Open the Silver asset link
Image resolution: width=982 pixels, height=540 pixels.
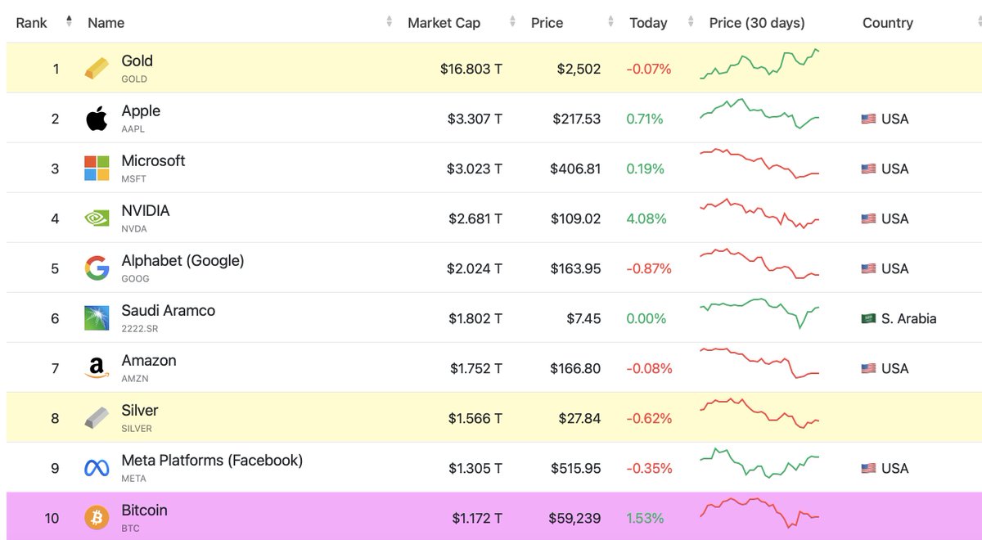pos(140,410)
